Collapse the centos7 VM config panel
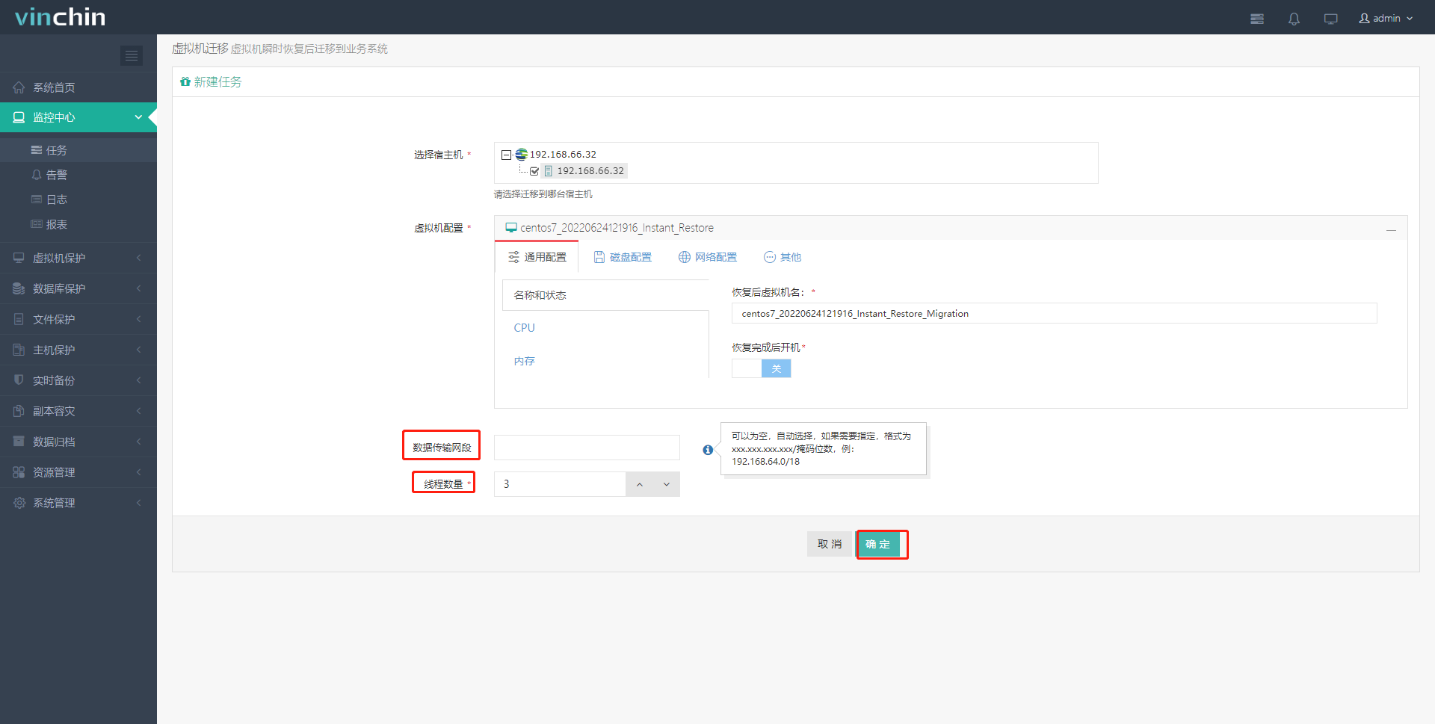 [x=1391, y=229]
